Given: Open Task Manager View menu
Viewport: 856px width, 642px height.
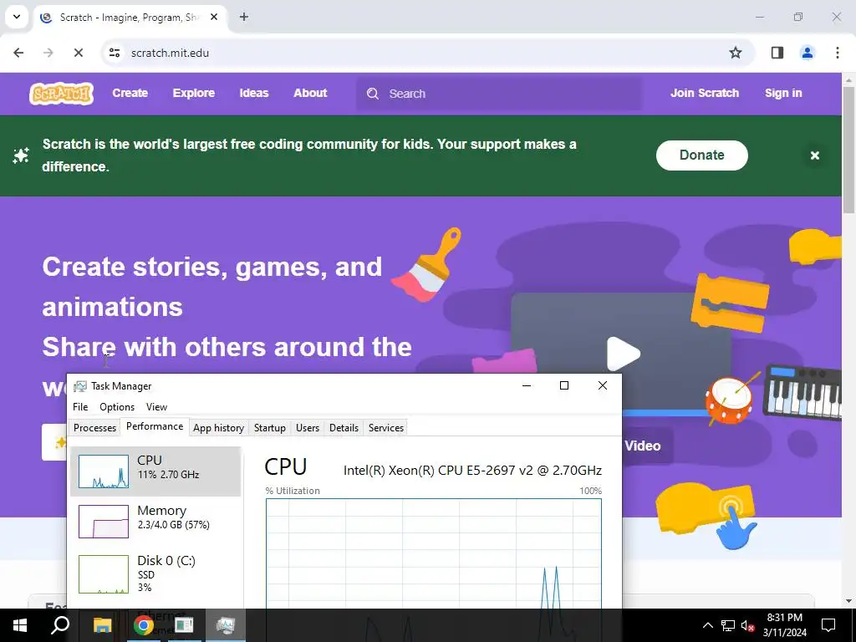Looking at the screenshot, I should (156, 407).
